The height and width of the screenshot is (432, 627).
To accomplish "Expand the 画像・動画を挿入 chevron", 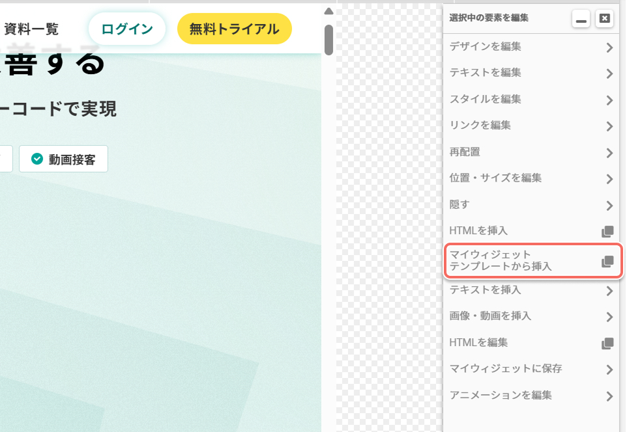I will pos(609,317).
